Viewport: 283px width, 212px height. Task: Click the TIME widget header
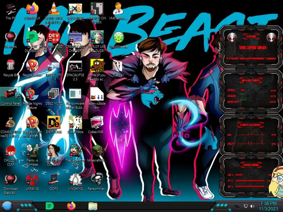pyautogui.click(x=251, y=37)
